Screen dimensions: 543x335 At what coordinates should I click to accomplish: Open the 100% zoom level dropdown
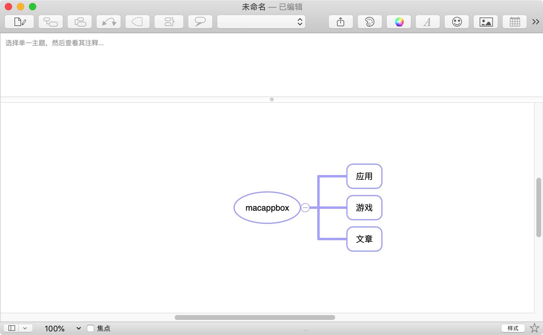(x=62, y=328)
